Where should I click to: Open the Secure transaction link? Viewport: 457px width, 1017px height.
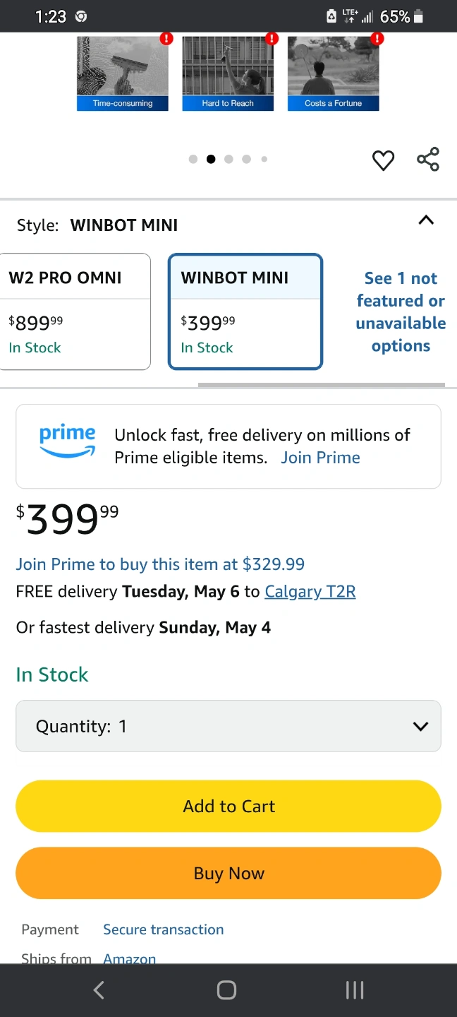[x=164, y=929]
